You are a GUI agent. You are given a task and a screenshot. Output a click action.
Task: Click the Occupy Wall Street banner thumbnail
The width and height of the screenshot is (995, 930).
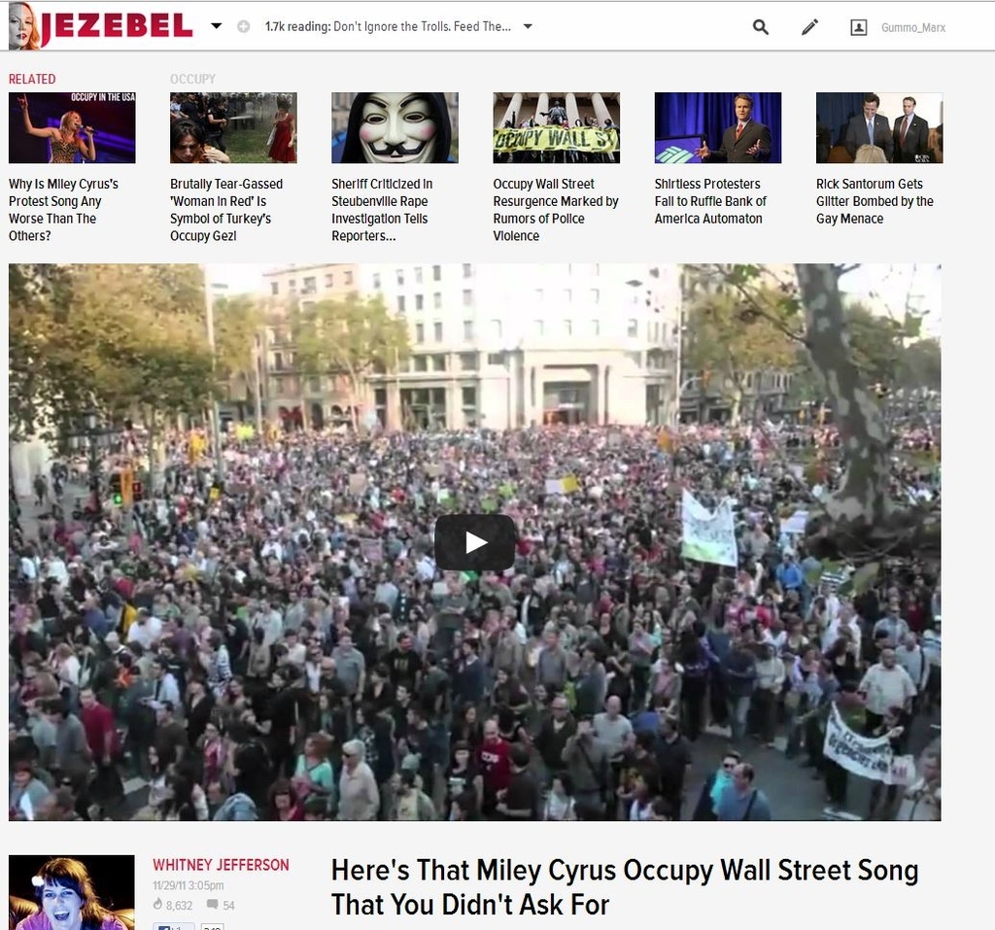557,127
